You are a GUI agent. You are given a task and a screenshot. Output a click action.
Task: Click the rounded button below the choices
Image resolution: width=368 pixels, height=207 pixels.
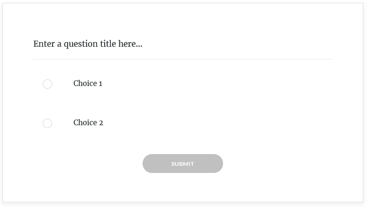coord(182,164)
